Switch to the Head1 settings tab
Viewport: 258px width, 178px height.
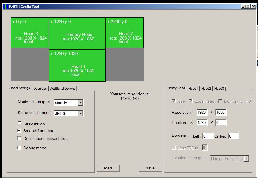coord(194,89)
